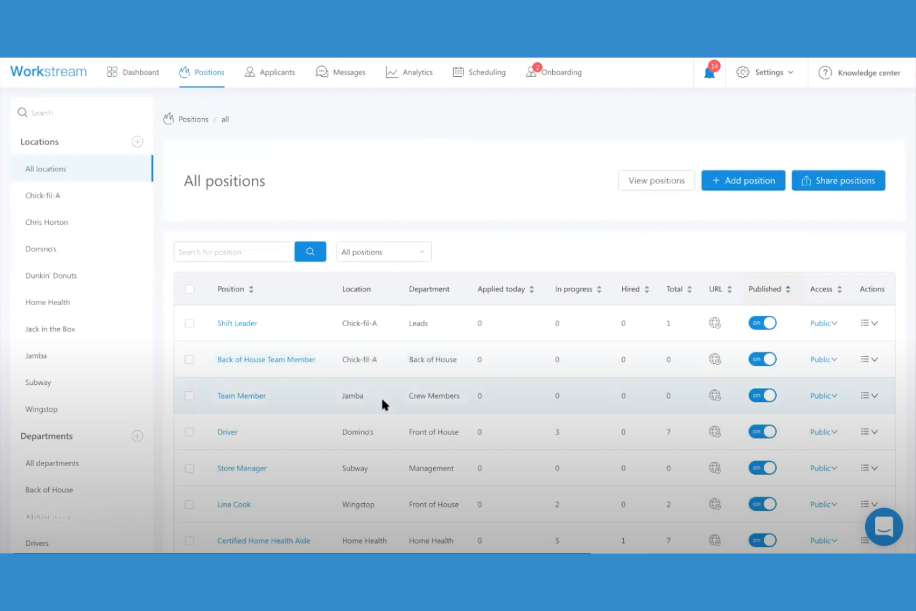916x611 pixels.
Task: Sort by Position column arrows
Action: (251, 289)
